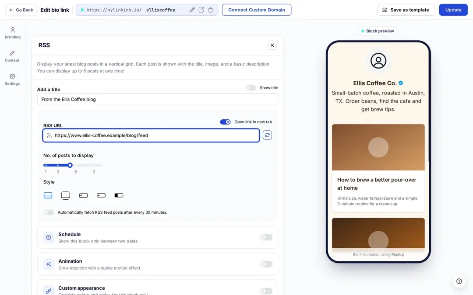
Task: Set posts slider to the 9 mark
Action: click(94, 165)
